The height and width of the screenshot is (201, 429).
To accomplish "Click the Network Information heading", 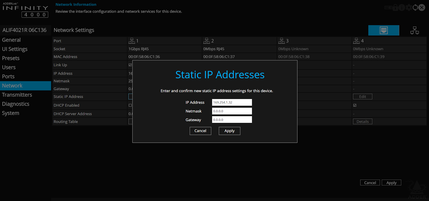I will click(76, 4).
